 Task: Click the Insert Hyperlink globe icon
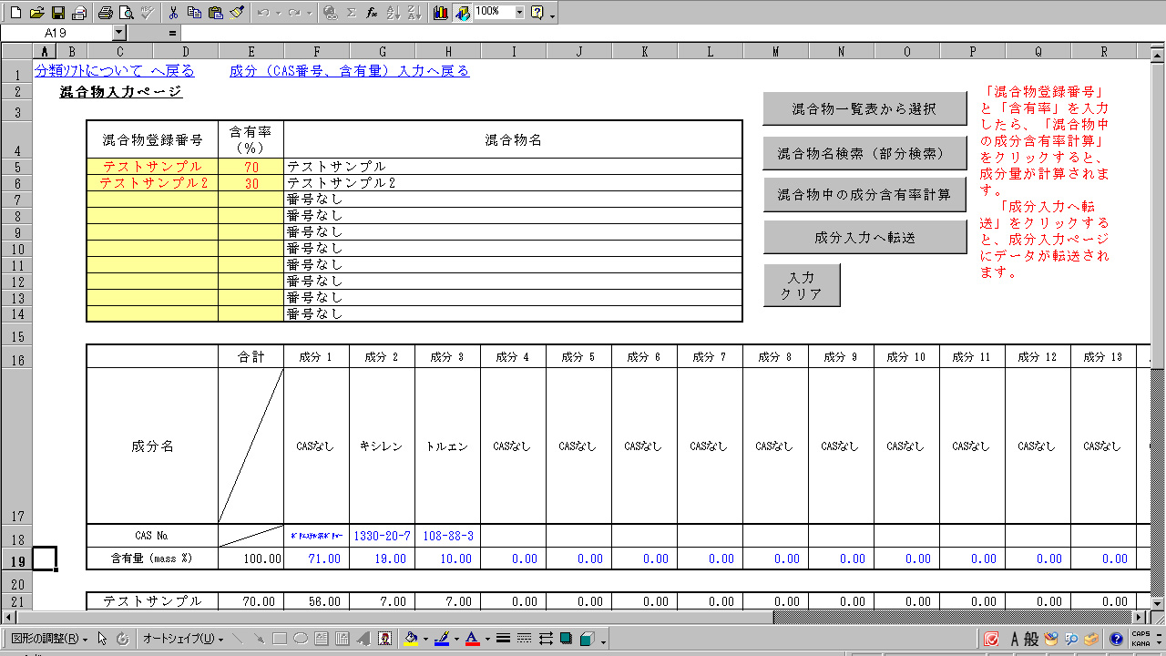tap(331, 13)
